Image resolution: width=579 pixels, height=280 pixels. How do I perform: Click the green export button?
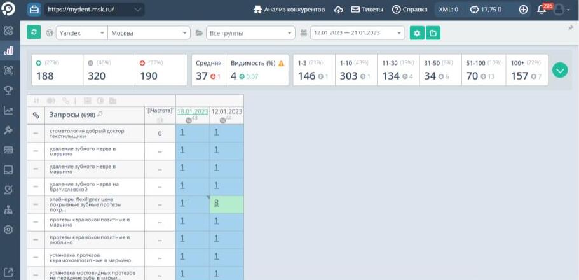point(433,33)
